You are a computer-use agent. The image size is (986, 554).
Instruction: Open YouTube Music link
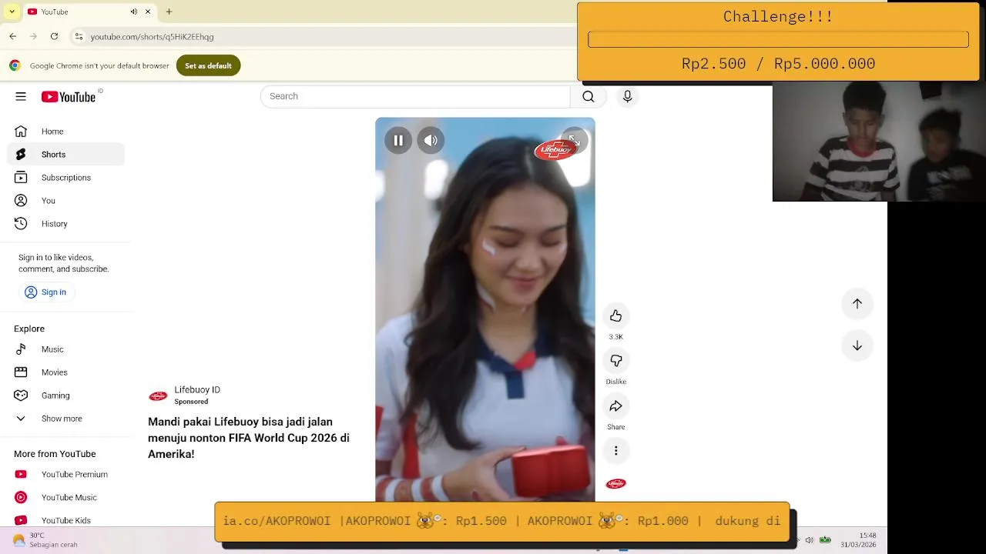tap(65, 498)
